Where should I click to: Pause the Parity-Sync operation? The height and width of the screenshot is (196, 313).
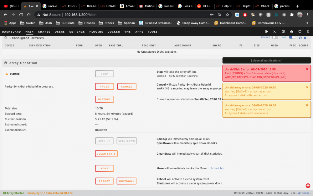click(x=105, y=87)
